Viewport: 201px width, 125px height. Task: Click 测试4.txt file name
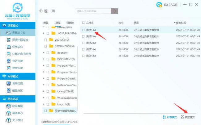point(91,56)
